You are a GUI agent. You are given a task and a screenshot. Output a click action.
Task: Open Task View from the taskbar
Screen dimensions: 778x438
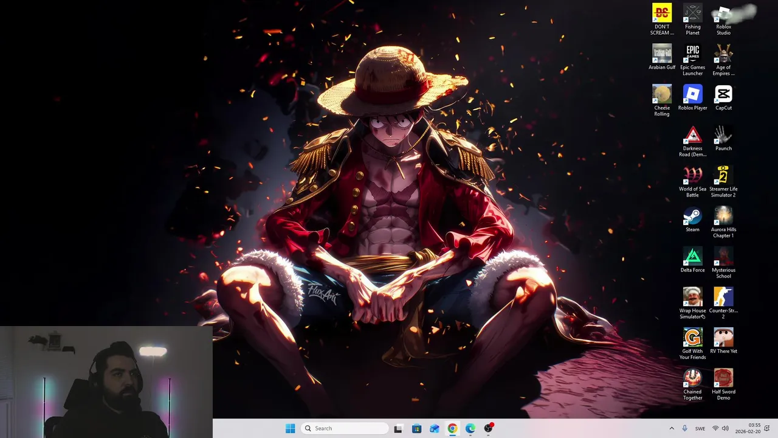[398, 428]
